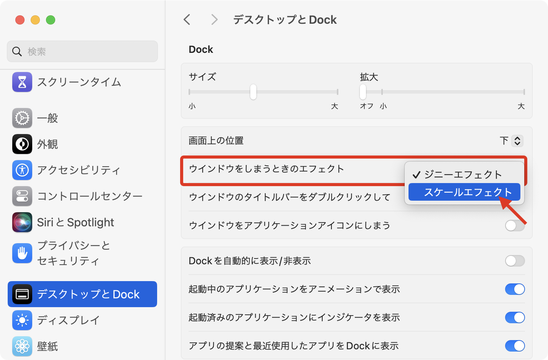Select スケールエフェクト menu option
Screen dimensions: 548x360
464,192
